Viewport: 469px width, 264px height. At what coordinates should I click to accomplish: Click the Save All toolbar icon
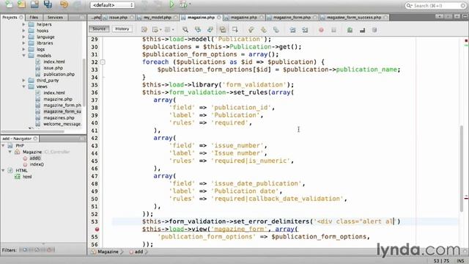point(48,4)
